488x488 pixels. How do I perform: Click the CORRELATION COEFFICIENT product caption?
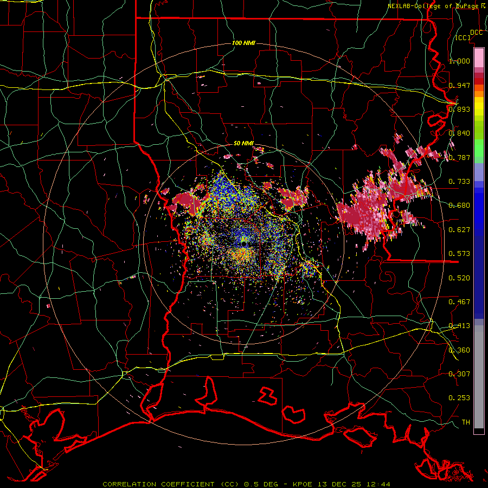[x=246, y=484]
